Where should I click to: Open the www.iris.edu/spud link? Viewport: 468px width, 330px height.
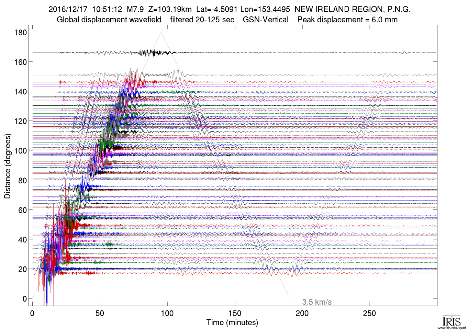tap(451, 328)
